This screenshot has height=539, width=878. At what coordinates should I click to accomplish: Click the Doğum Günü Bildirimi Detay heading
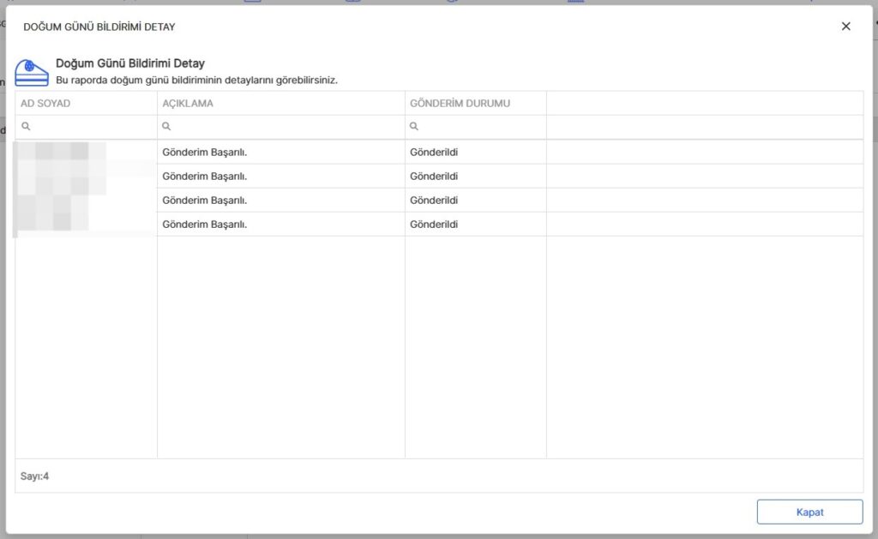coord(130,63)
